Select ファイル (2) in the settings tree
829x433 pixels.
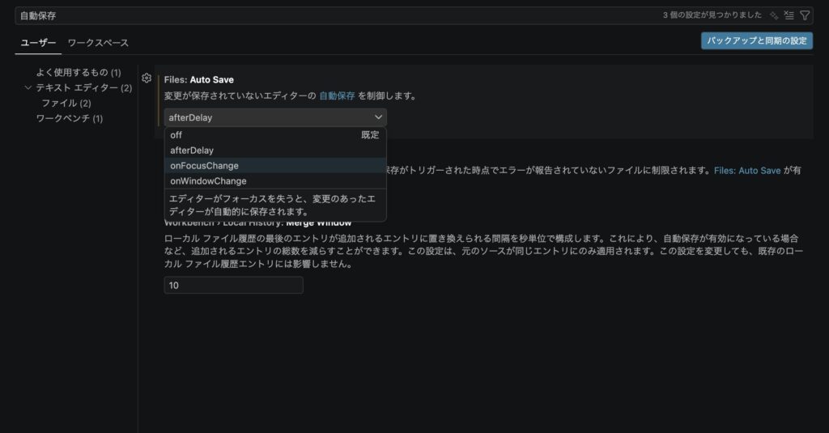point(66,104)
